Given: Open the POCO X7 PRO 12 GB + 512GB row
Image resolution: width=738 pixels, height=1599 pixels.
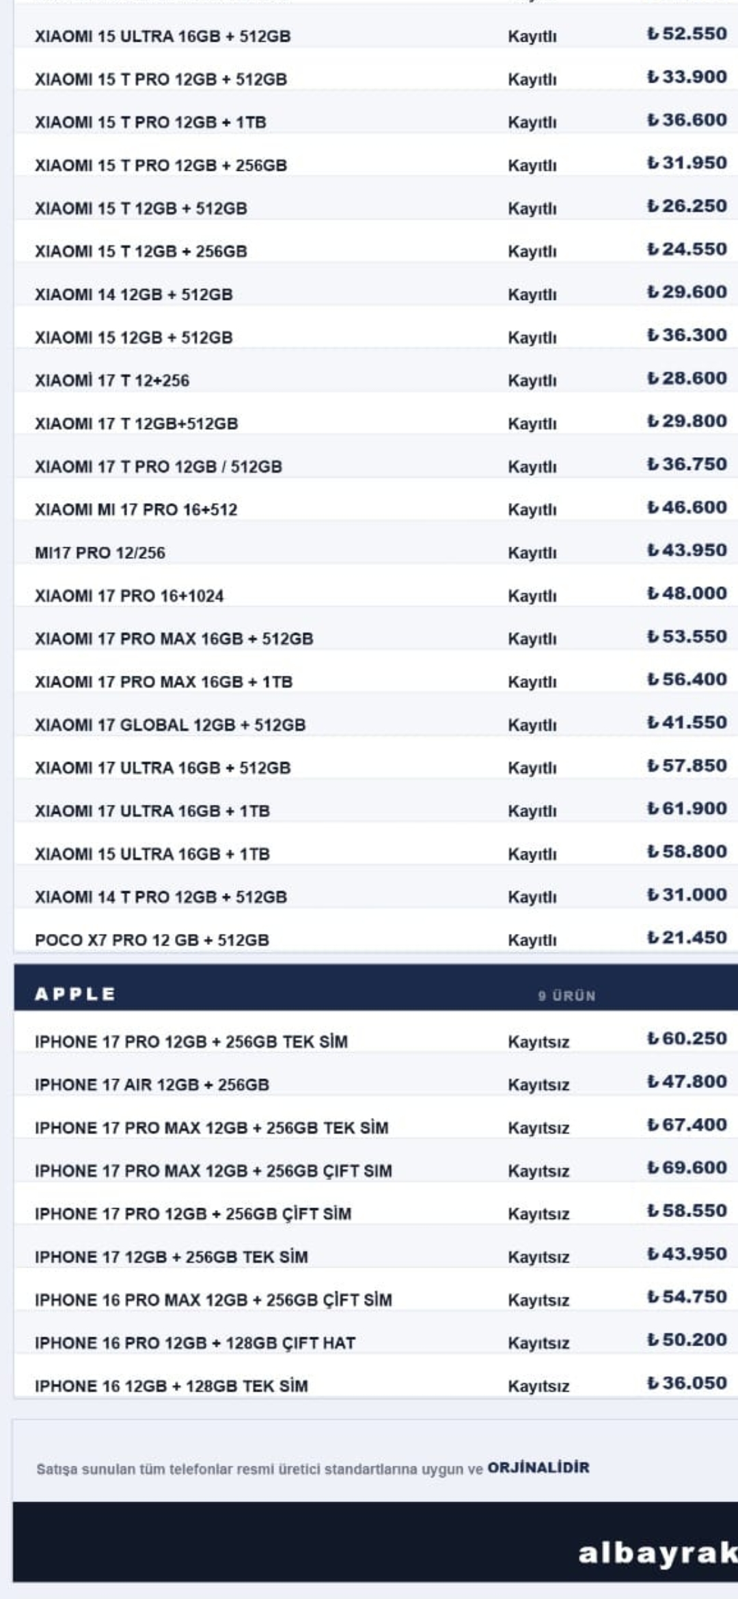Looking at the screenshot, I should tap(376, 940).
